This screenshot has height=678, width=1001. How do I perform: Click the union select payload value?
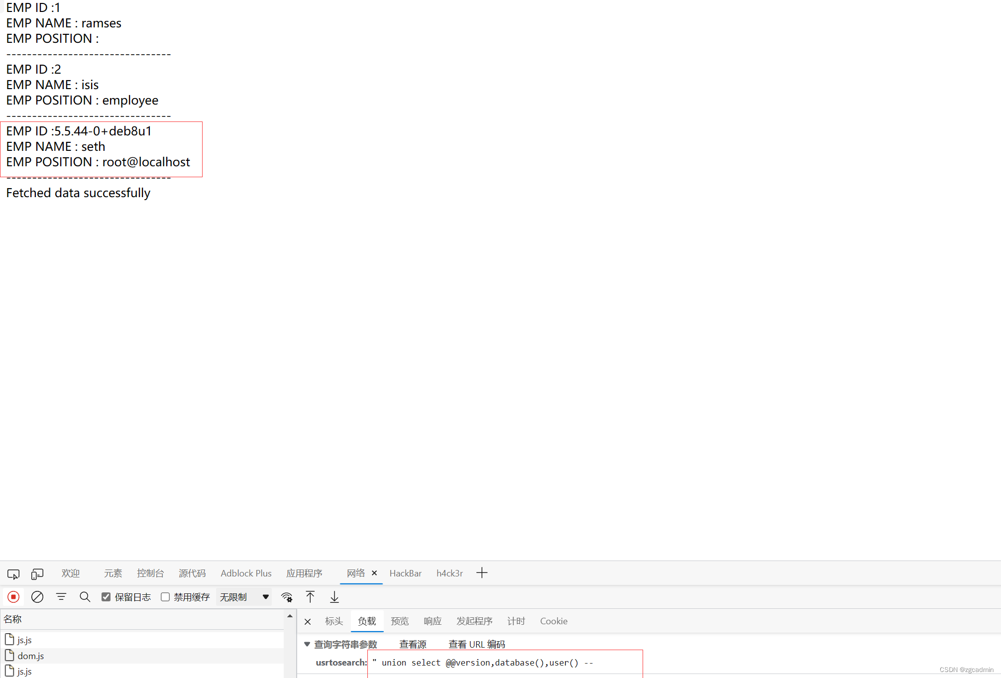coord(483,663)
